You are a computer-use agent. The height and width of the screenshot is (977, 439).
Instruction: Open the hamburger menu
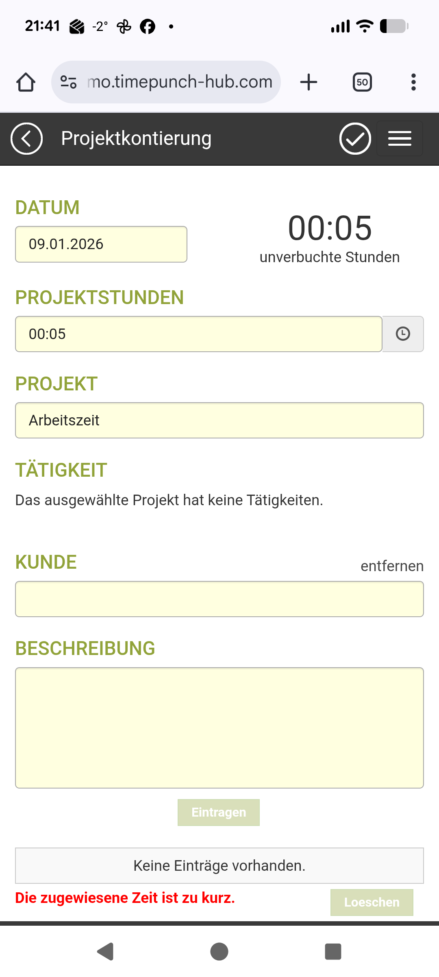[x=400, y=139]
